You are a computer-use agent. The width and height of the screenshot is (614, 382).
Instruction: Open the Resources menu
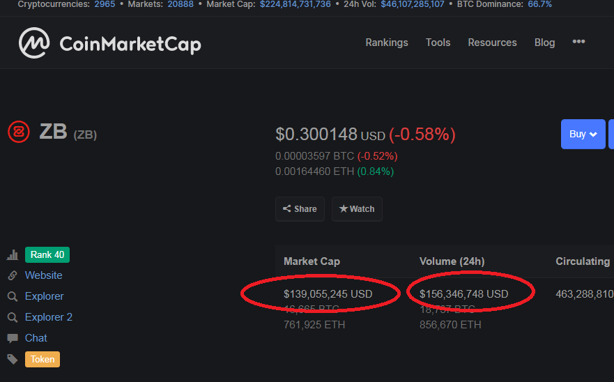point(492,43)
